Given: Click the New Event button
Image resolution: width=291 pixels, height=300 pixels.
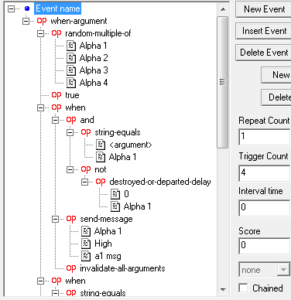Looking at the screenshot, I should pos(264,9).
